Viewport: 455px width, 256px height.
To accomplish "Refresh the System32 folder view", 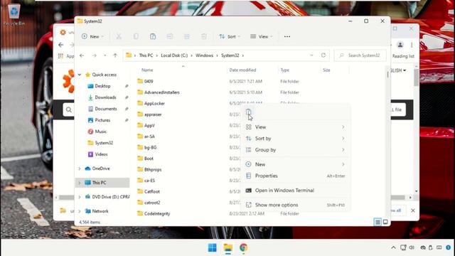I will coord(323,55).
